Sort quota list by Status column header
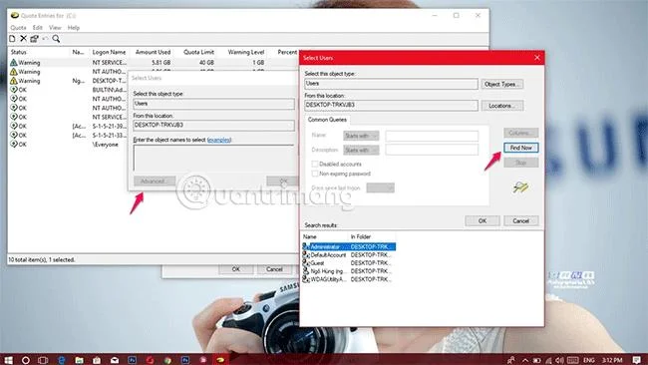Image resolution: width=648 pixels, height=365 pixels. click(x=39, y=52)
